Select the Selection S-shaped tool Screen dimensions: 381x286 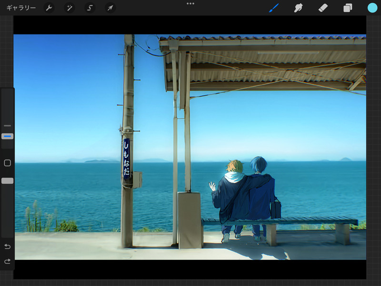(90, 8)
